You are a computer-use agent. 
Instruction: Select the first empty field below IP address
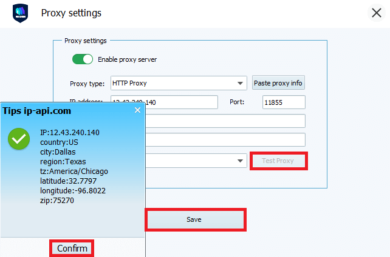(x=225, y=121)
